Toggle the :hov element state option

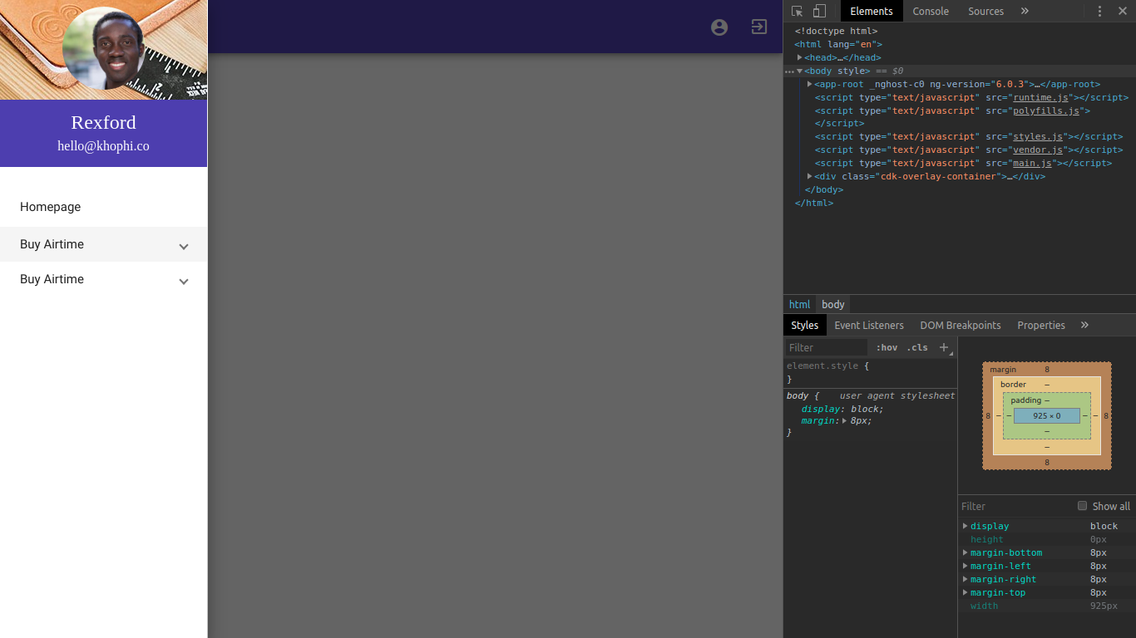click(887, 347)
